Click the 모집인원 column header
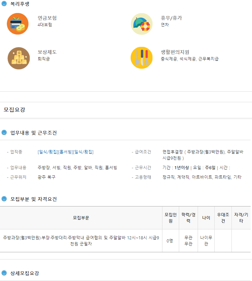The height and width of the screenshot is (281, 252). (171, 218)
